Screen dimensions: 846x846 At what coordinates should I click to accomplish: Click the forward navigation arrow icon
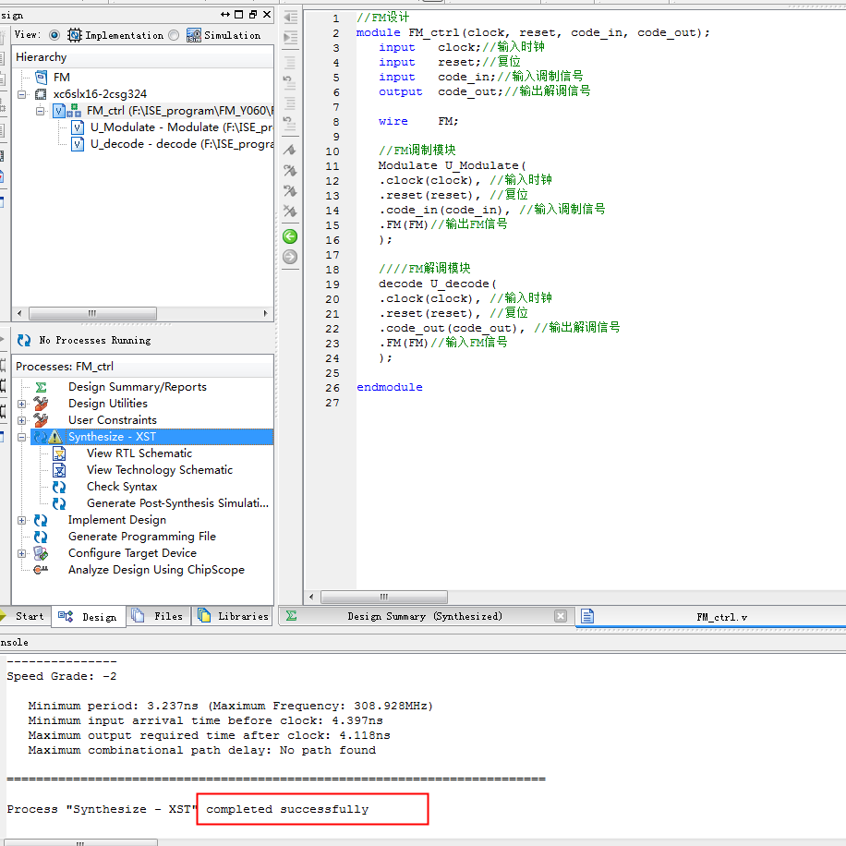[x=289, y=257]
